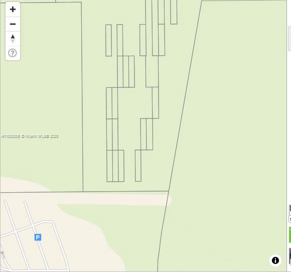
Task: Open map help question mark icon
Action: 13,53
